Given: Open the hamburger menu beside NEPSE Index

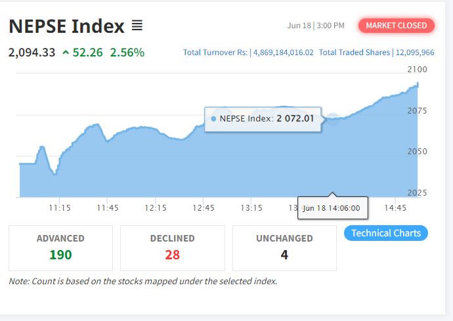Looking at the screenshot, I should point(137,26).
